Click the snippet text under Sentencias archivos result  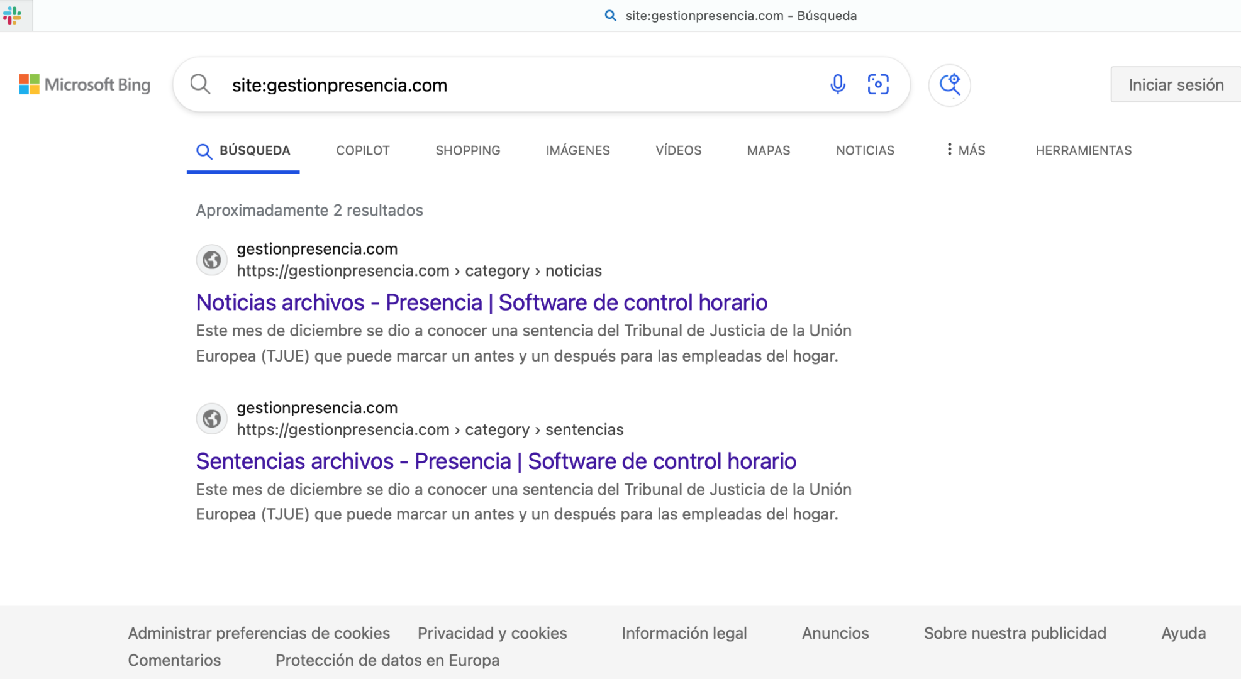523,502
